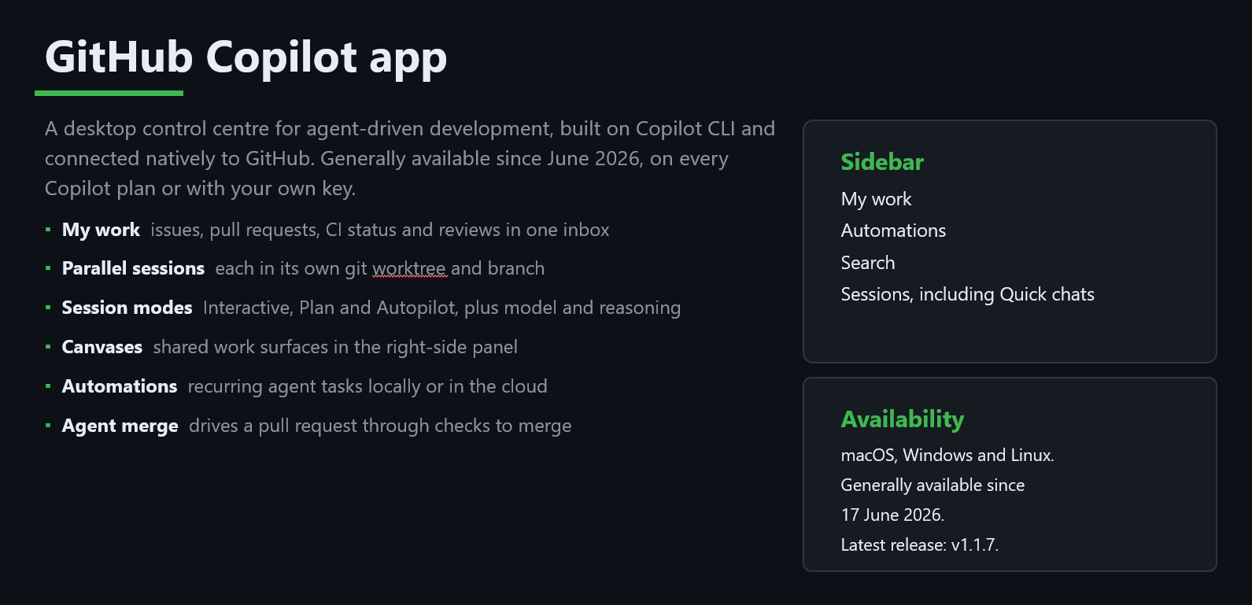
Task: Click the 'GitHub Copilot app' title
Action: (x=246, y=57)
